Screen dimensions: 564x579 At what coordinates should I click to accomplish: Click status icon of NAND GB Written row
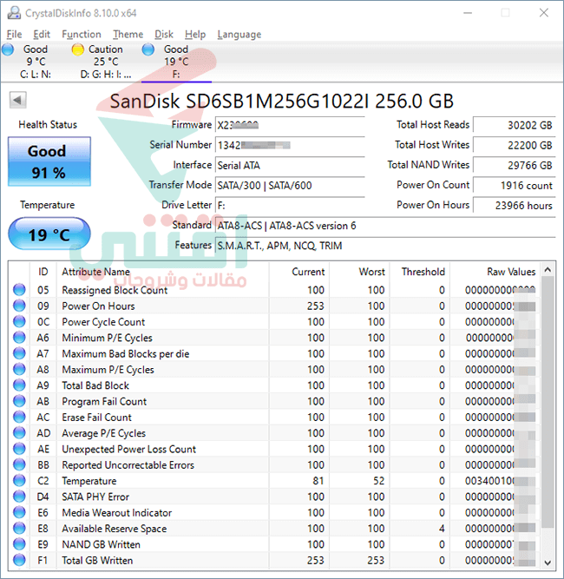19,543
